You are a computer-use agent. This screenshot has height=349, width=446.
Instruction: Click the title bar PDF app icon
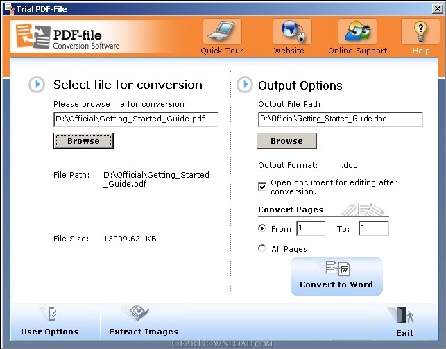click(10, 8)
